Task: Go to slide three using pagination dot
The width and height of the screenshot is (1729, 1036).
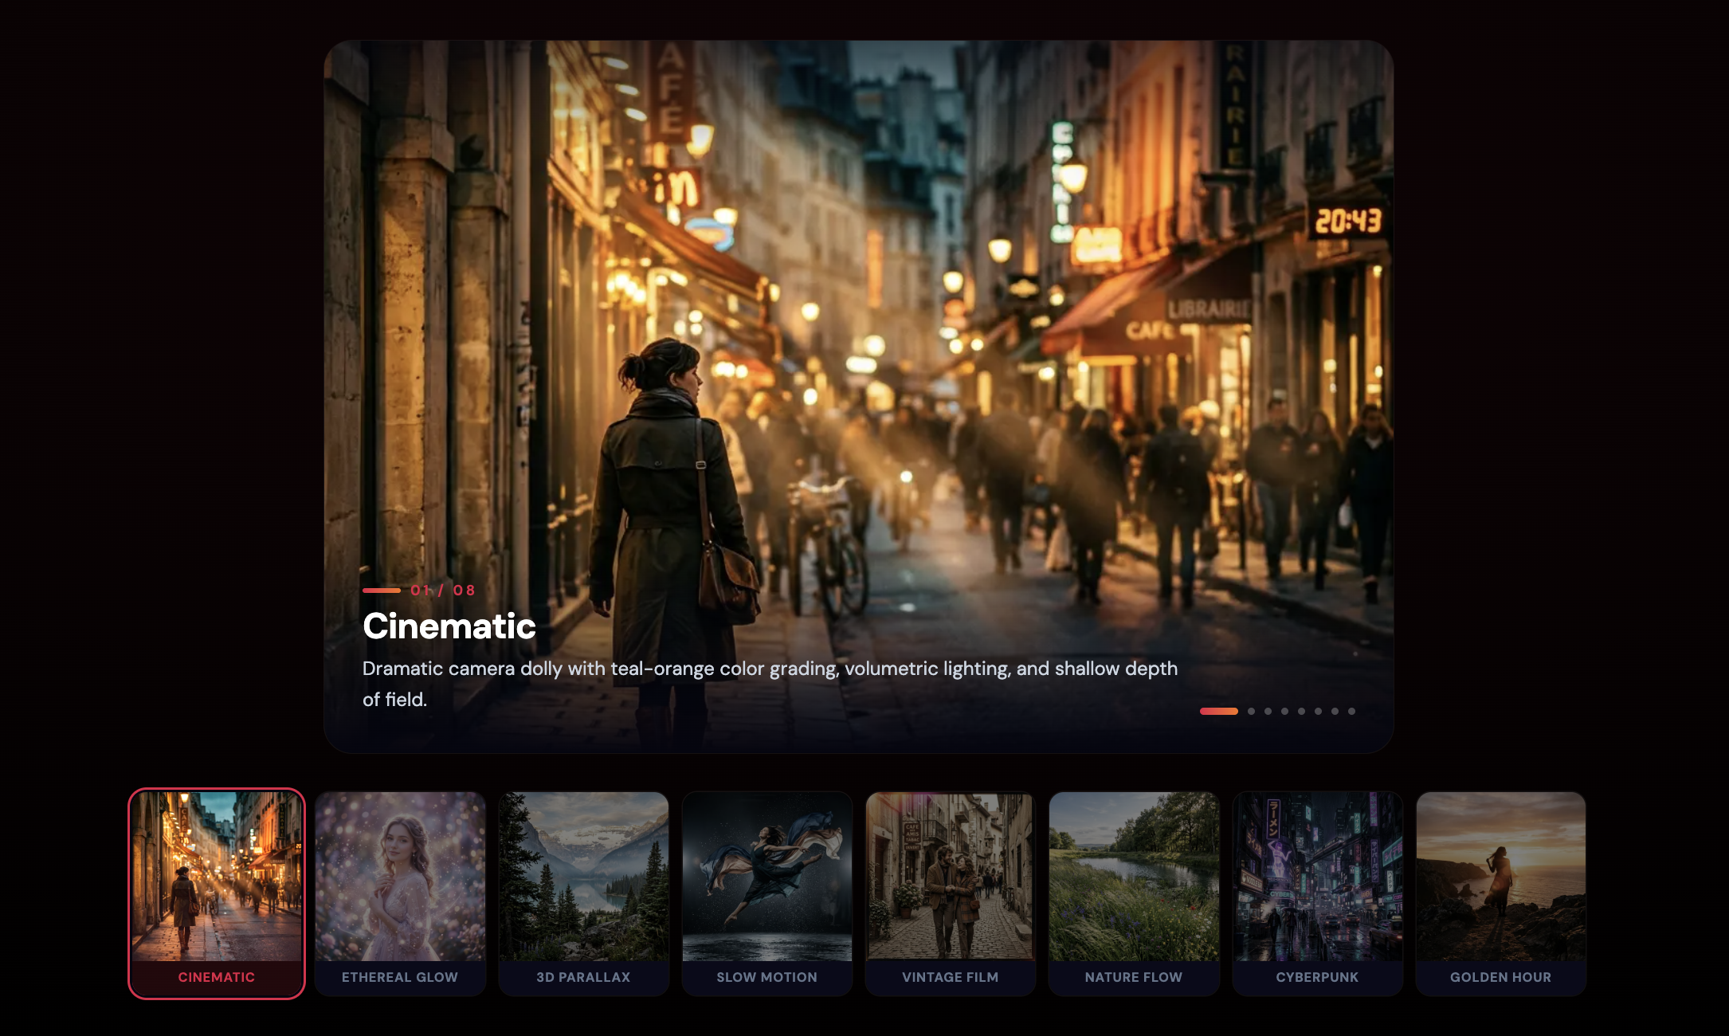Action: pyautogui.click(x=1268, y=711)
